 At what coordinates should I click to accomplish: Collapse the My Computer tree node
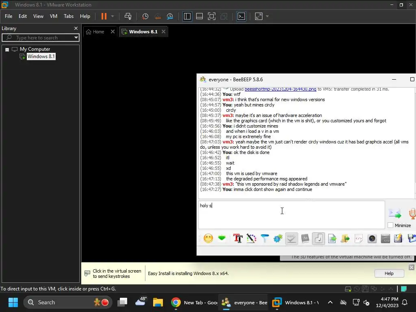[x=7, y=49]
